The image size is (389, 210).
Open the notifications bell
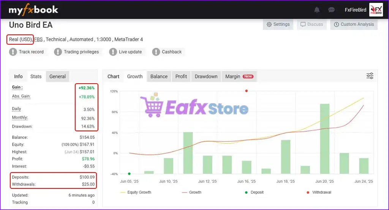317,10
